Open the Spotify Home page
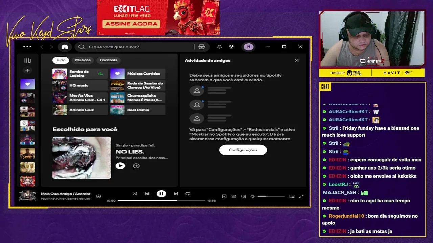This screenshot has width=433, height=243. (65, 47)
